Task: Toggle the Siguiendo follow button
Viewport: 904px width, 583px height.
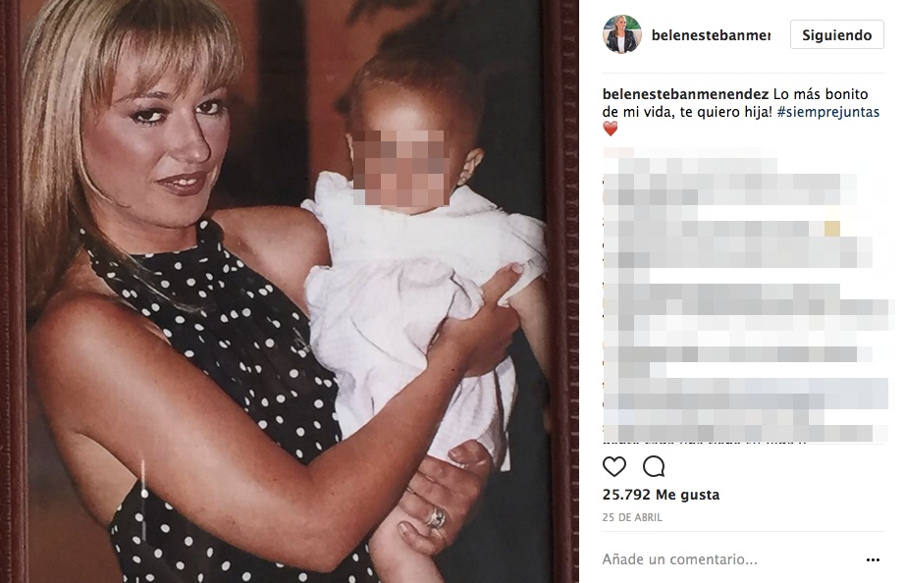Action: click(x=836, y=34)
